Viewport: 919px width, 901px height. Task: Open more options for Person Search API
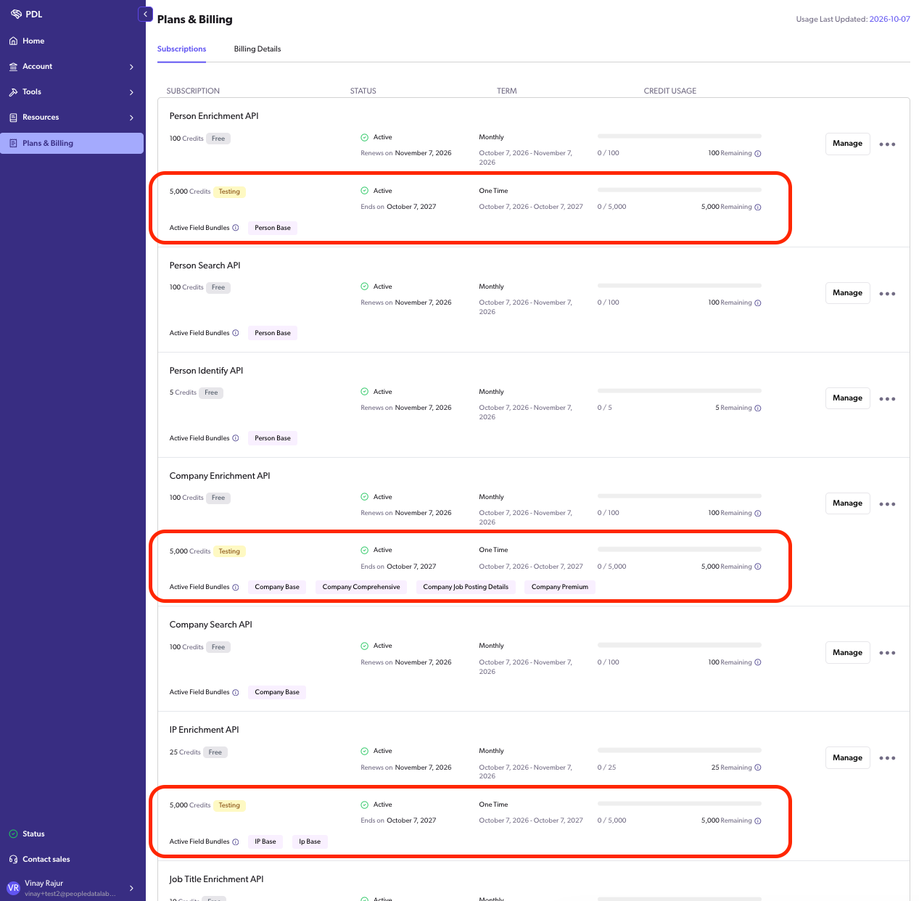click(x=887, y=294)
